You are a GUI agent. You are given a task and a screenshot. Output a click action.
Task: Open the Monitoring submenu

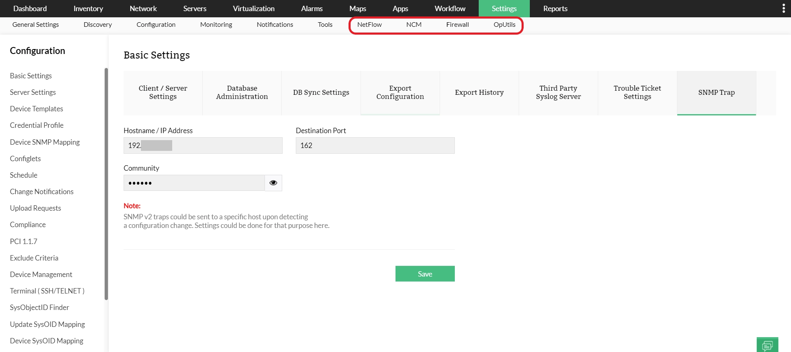tap(216, 25)
